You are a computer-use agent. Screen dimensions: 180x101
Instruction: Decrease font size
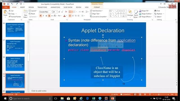pyautogui.click(x=62, y=12)
